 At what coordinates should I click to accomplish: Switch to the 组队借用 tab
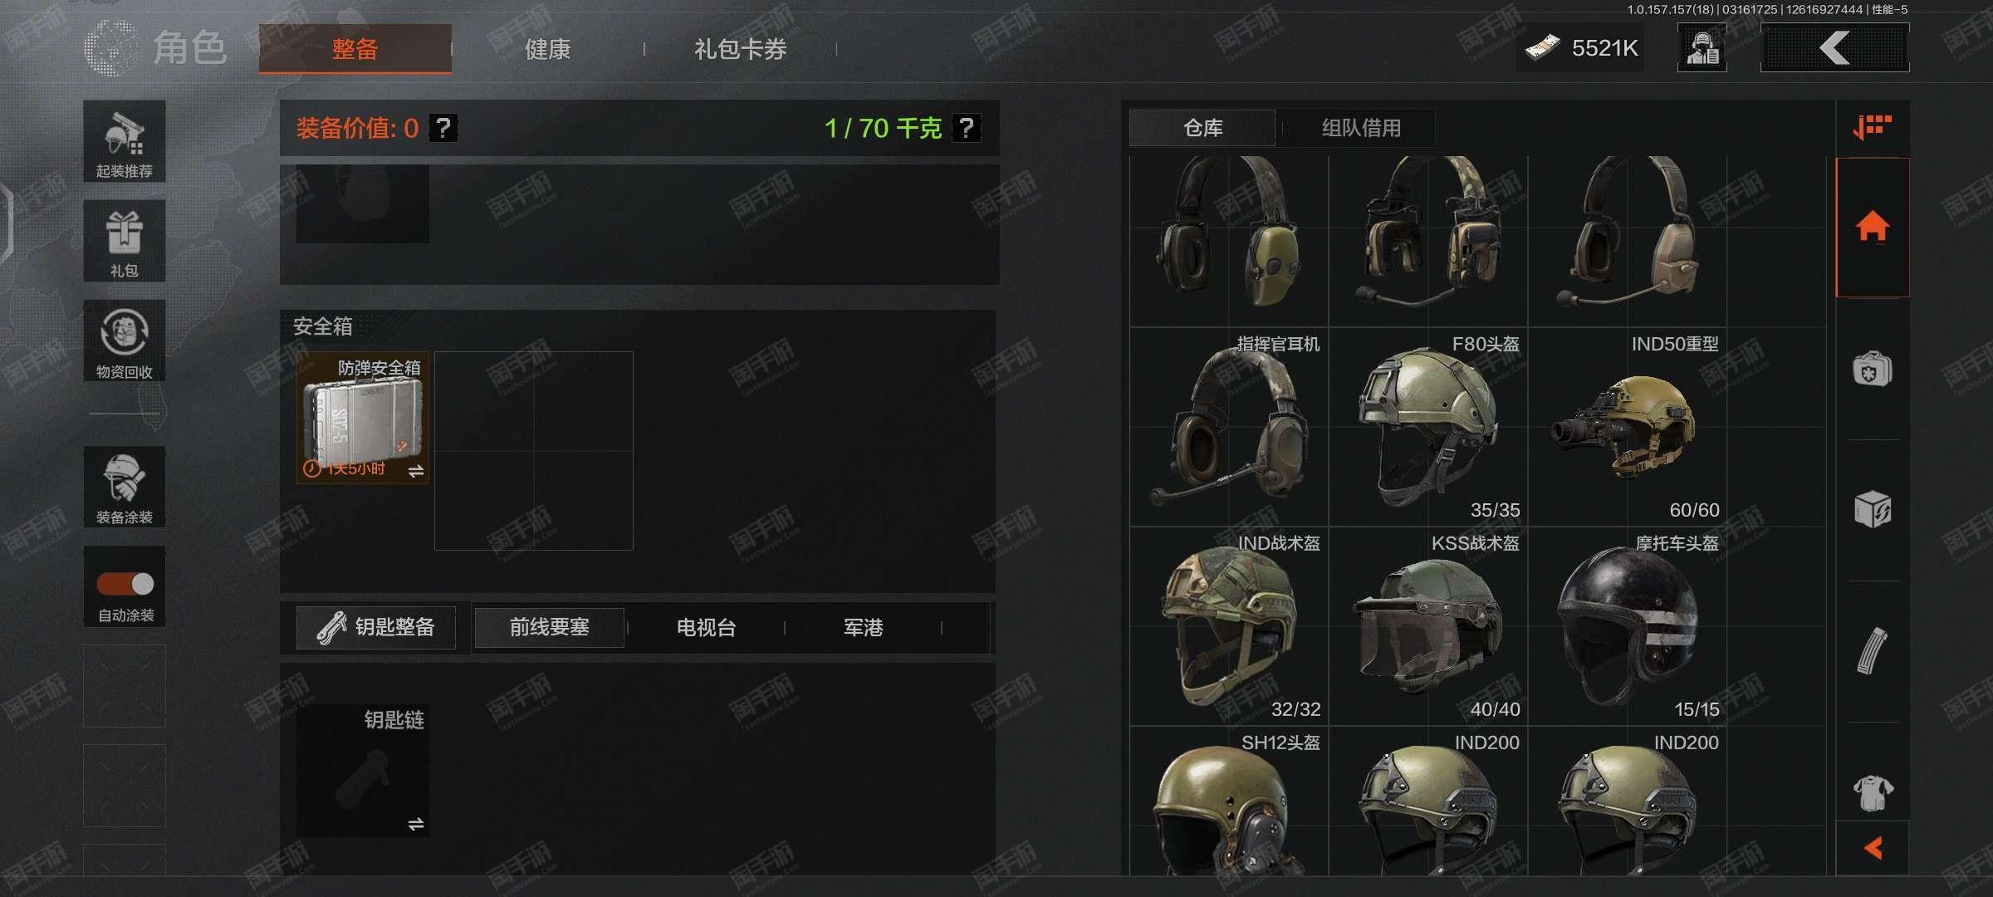coord(1361,128)
